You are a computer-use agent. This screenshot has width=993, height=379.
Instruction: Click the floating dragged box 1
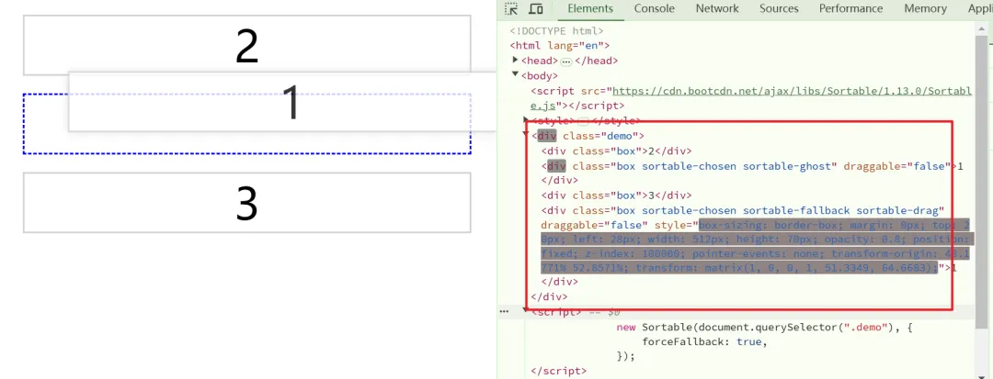282,102
